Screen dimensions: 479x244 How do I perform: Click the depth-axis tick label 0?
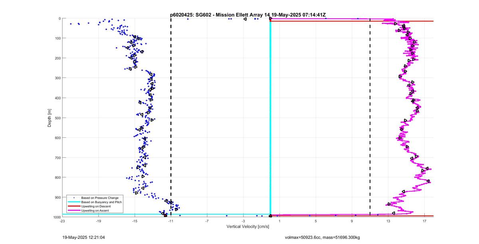[59, 18]
